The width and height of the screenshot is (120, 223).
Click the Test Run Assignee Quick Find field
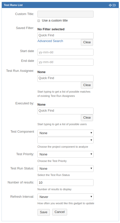(x=65, y=78)
